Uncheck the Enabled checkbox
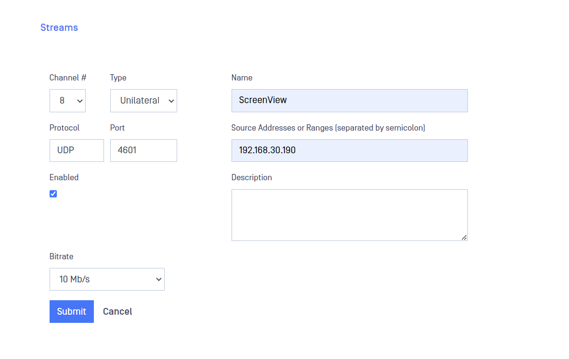Image resolution: width=569 pixels, height=359 pixels. pos(53,194)
